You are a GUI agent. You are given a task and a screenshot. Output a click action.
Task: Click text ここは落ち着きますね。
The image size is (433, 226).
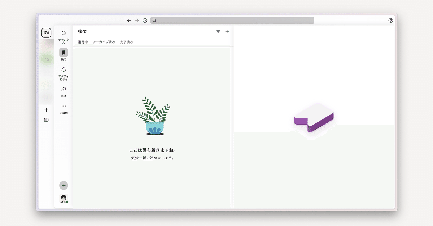[x=153, y=150]
